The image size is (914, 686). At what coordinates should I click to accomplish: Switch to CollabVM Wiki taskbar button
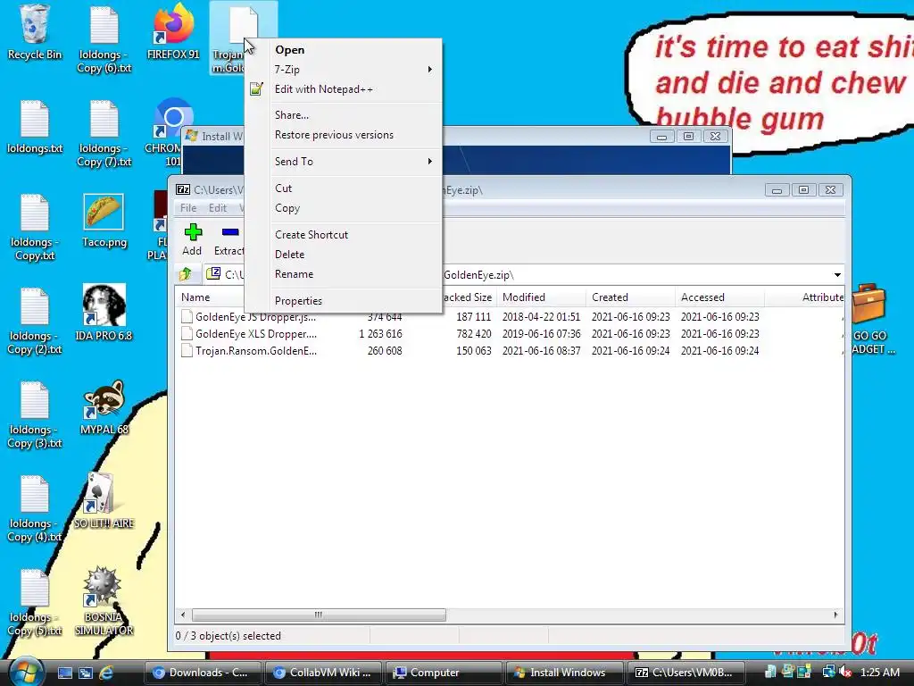(323, 673)
